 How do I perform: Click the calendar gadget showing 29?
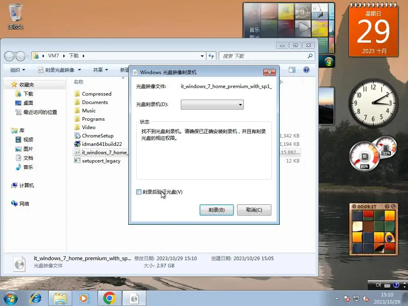[x=373, y=30]
